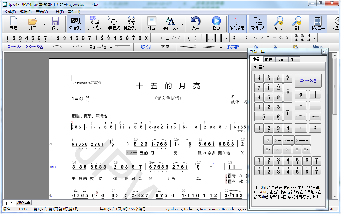
Task: Insert a sharp sign from the notation toolbar
Action: [x=234, y=38]
